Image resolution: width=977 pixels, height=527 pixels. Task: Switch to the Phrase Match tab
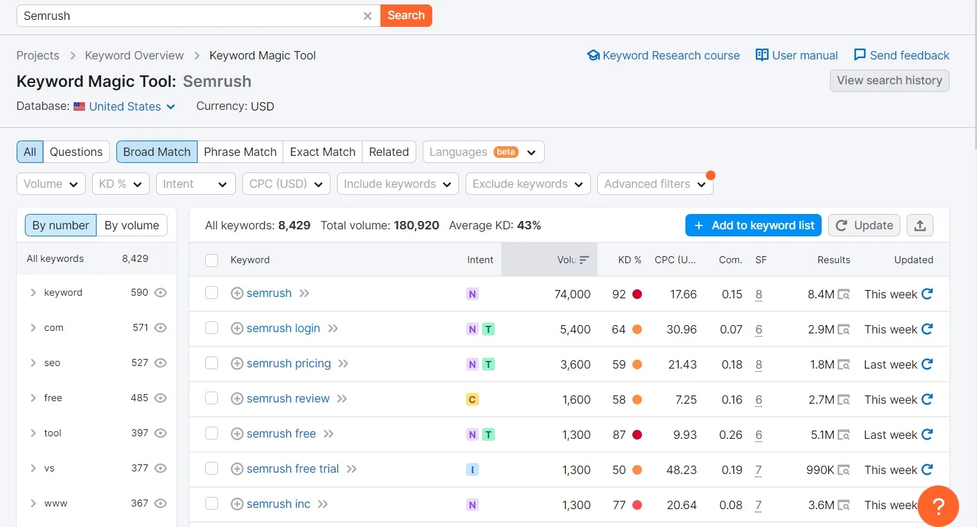[x=240, y=151]
